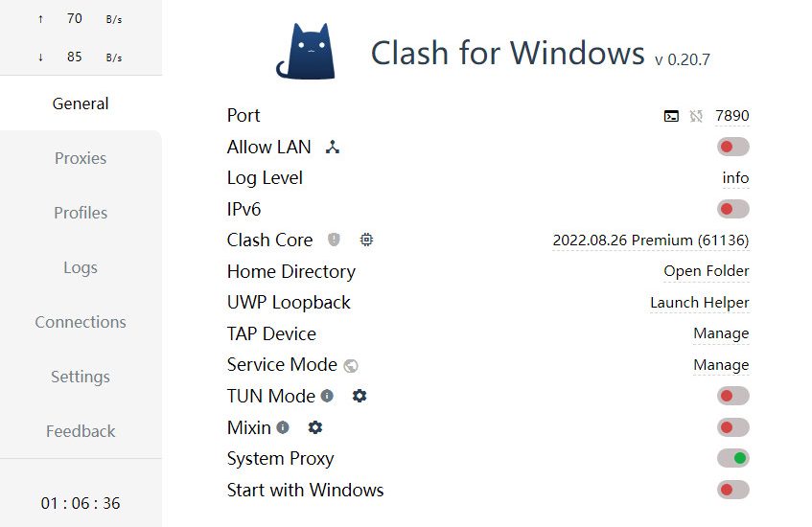Toggle the IPv6 switch on
The width and height of the screenshot is (812, 527).
click(732, 209)
